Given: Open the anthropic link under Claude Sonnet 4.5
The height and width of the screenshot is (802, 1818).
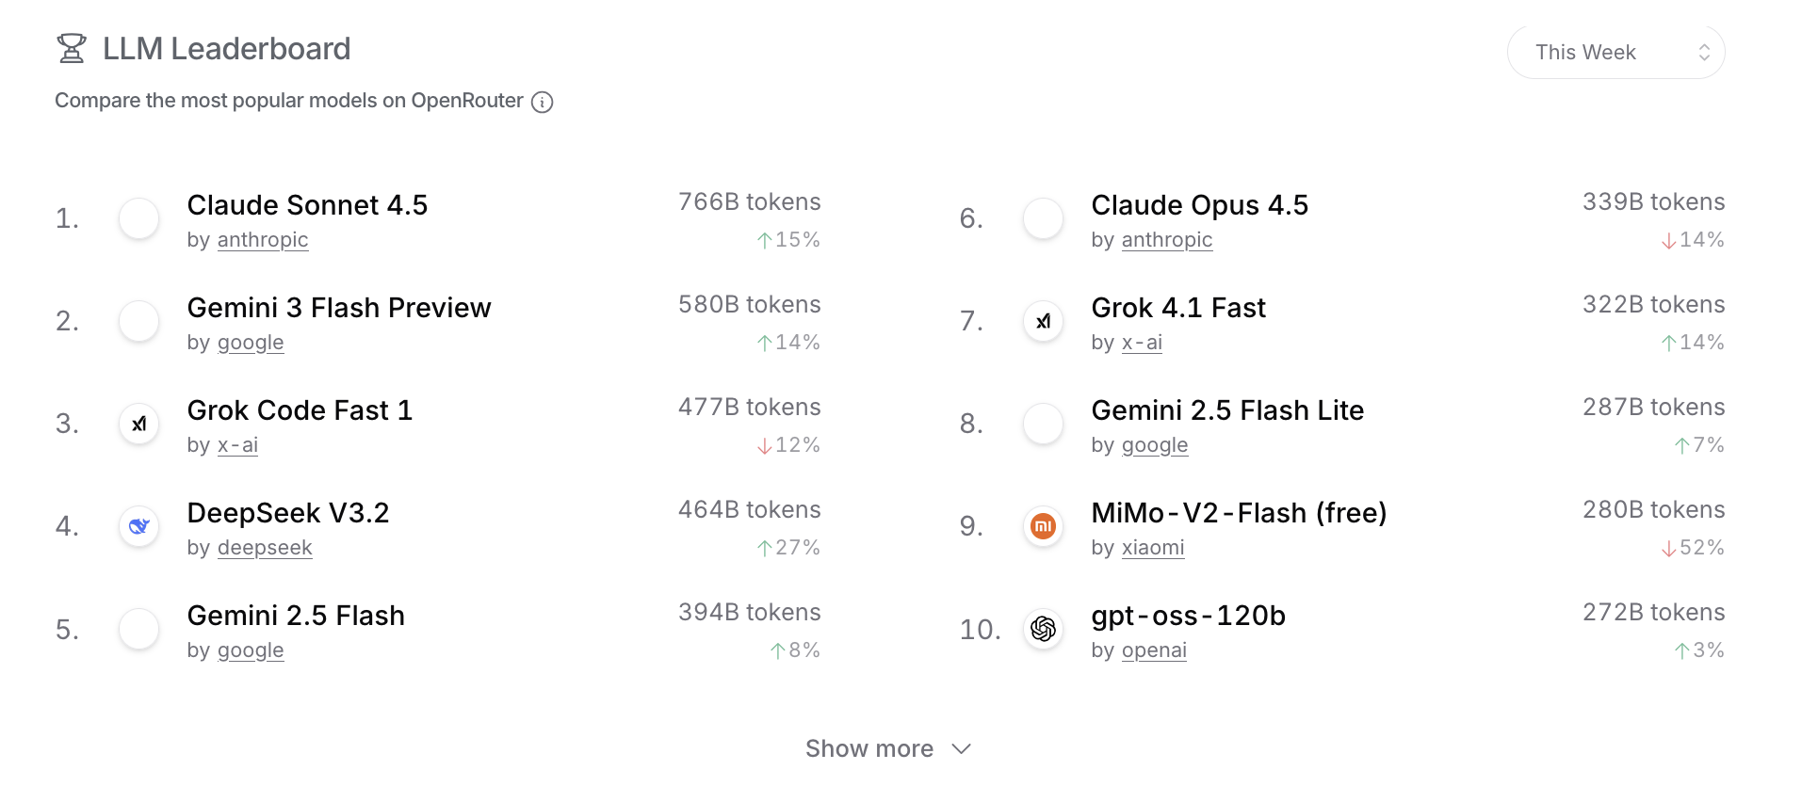Looking at the screenshot, I should click(263, 240).
